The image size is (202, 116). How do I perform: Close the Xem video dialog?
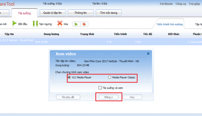(148, 53)
